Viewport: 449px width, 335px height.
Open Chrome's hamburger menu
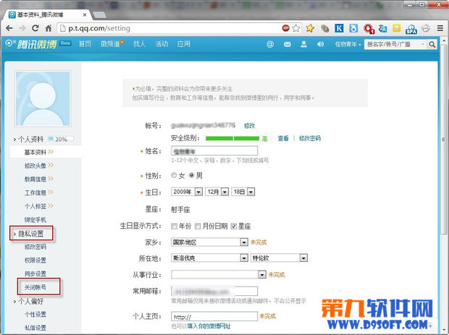tap(439, 28)
